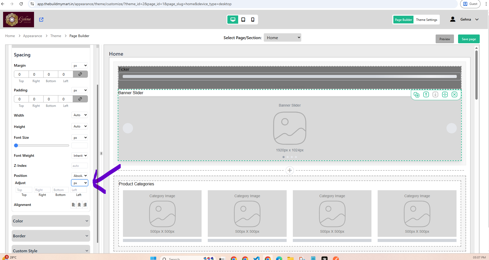Switch to desktop device preview
This screenshot has width=489, height=260.
point(233,20)
